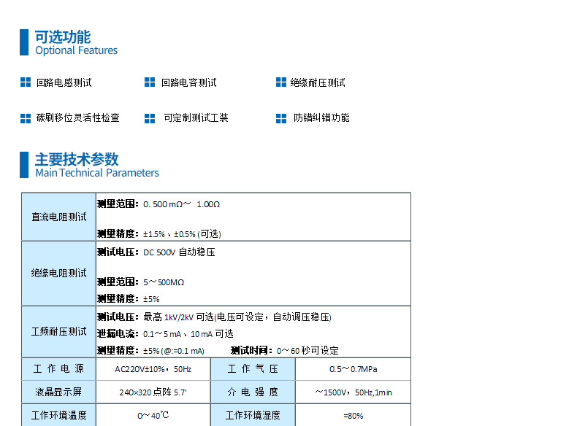The image size is (577, 426).
Task: Click the grid icon beside 防错纠错功能
Action: pos(281,117)
